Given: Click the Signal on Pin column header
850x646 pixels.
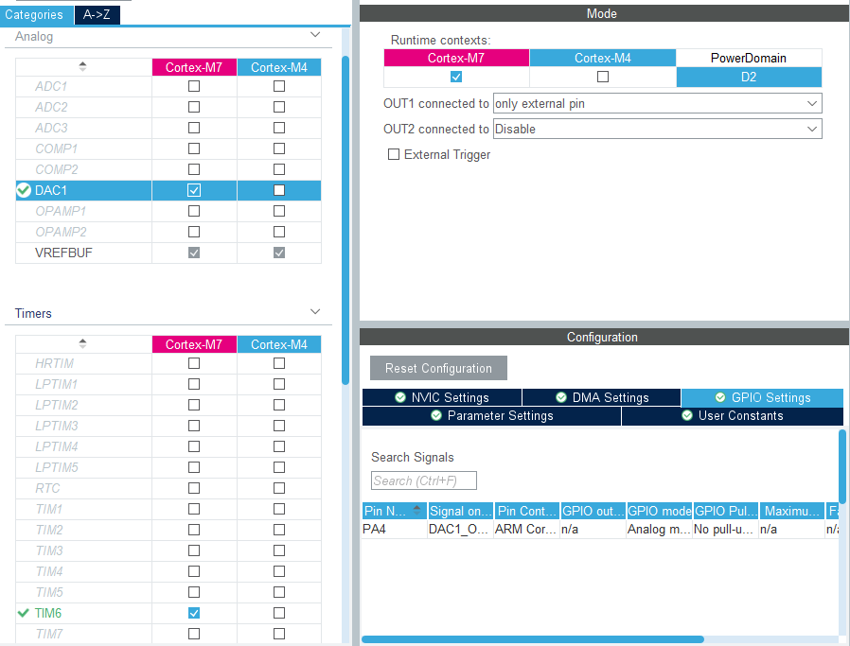Looking at the screenshot, I should pos(461,511).
